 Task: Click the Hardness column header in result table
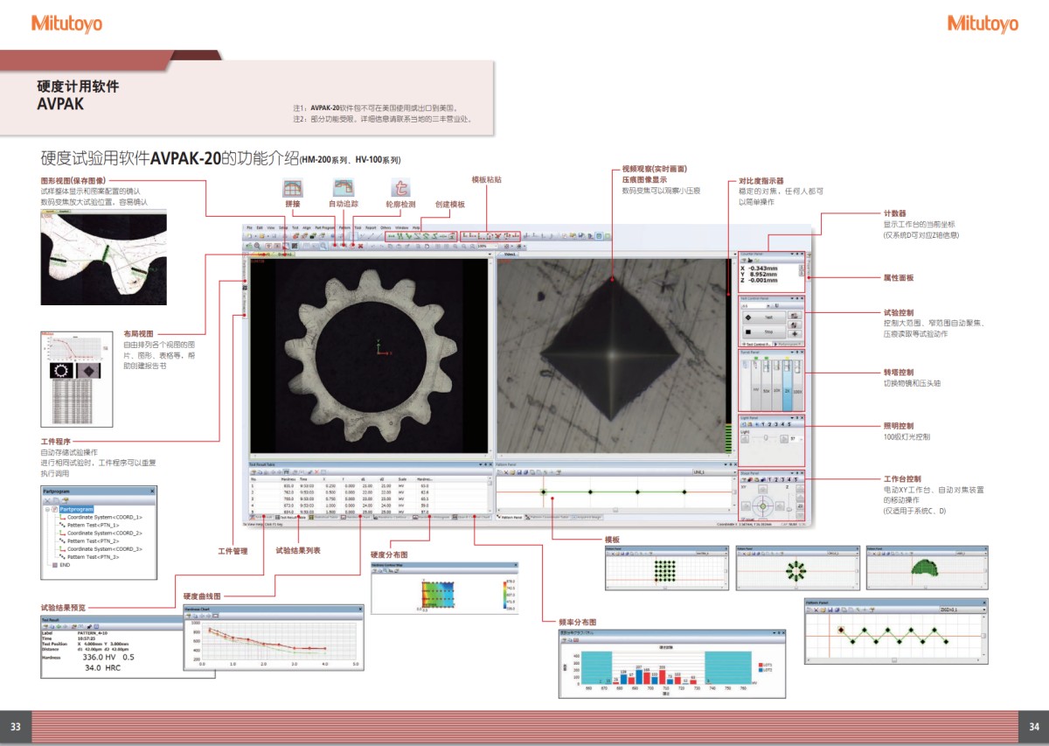(x=289, y=478)
